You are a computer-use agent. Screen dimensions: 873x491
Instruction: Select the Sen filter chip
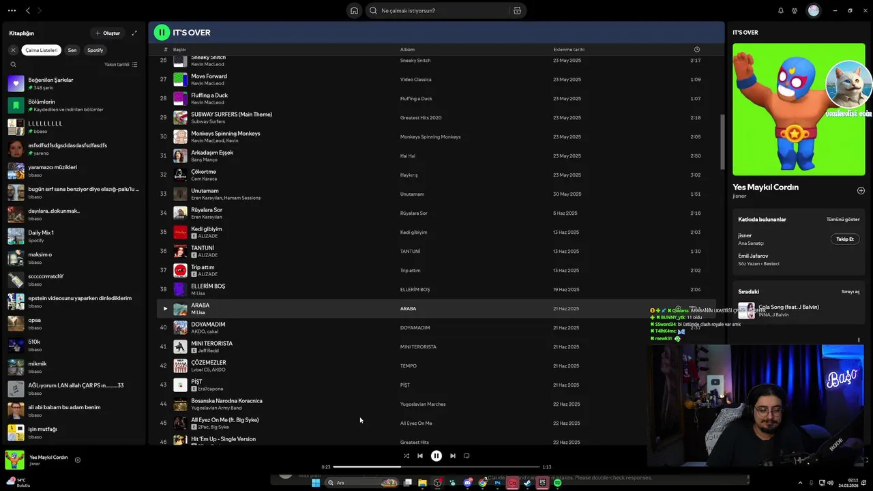(x=72, y=50)
